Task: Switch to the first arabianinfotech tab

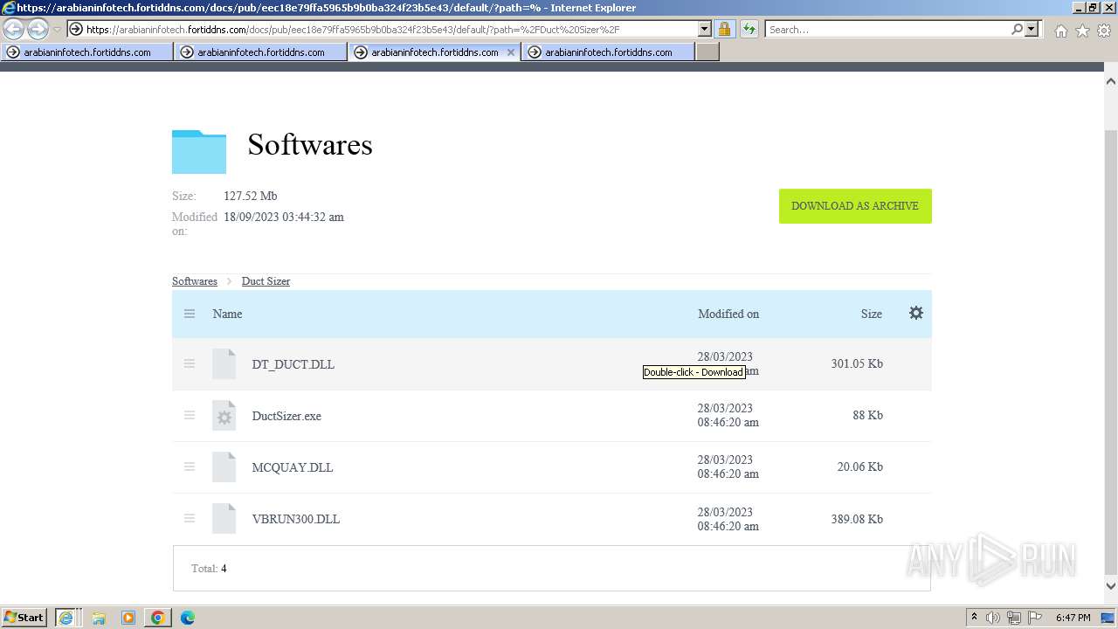Action: pyautogui.click(x=86, y=52)
